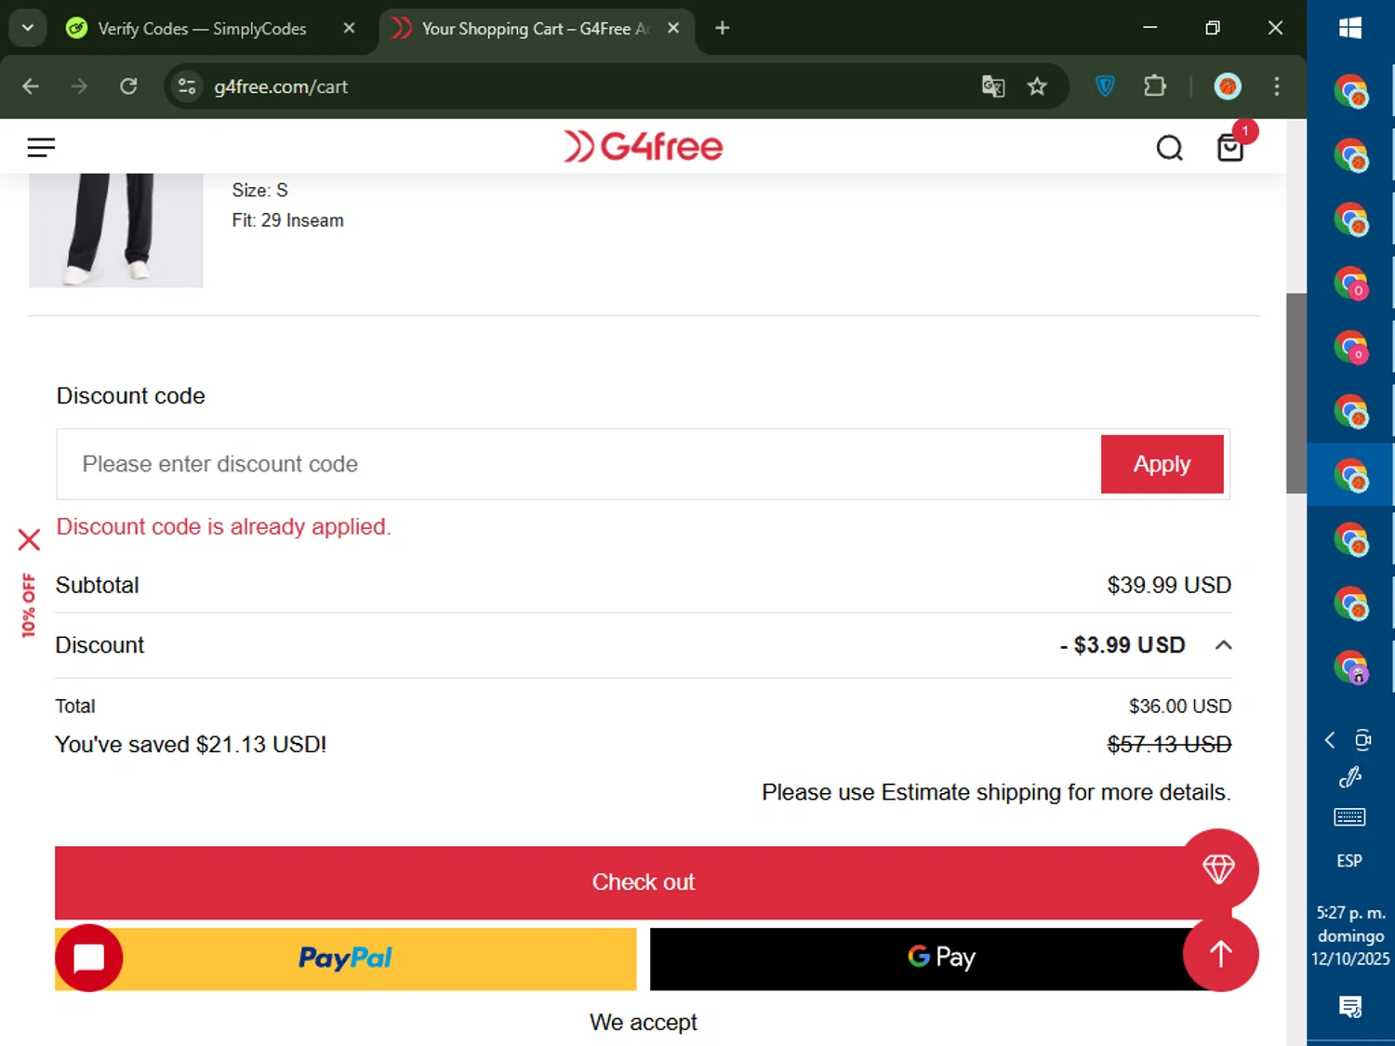Collapse the Discount details chevron
The height and width of the screenshot is (1046, 1395).
[x=1223, y=645]
